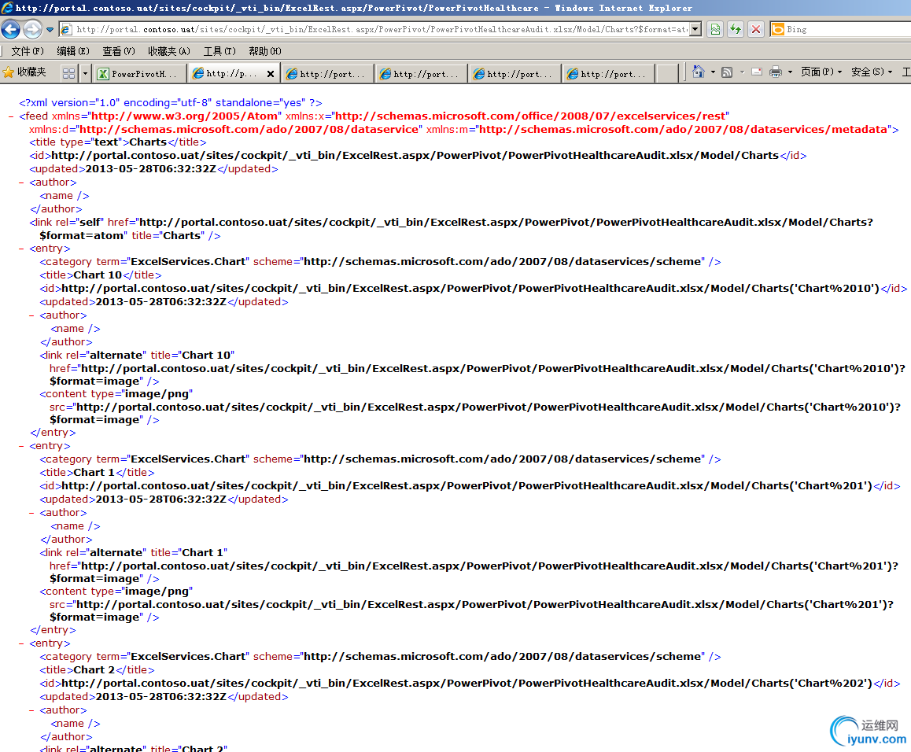Click the Forward navigation arrow
This screenshot has height=752, width=911.
(33, 29)
